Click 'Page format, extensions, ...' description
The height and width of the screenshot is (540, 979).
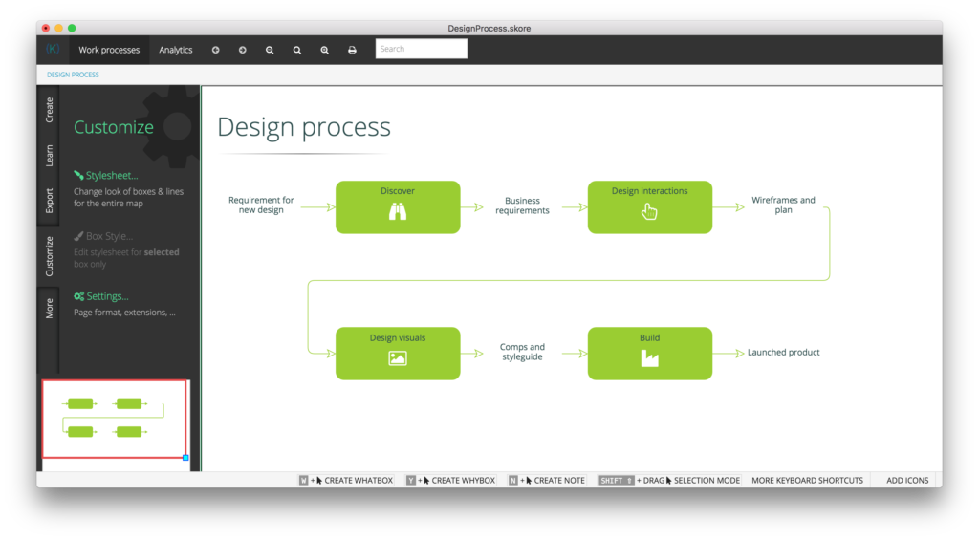(x=125, y=313)
